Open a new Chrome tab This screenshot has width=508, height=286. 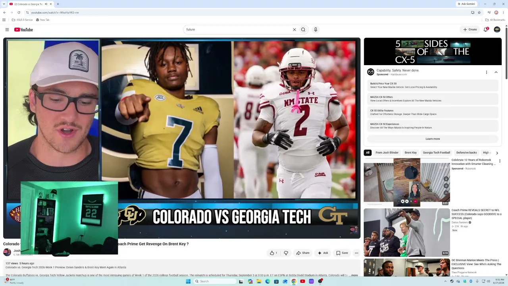(58, 4)
